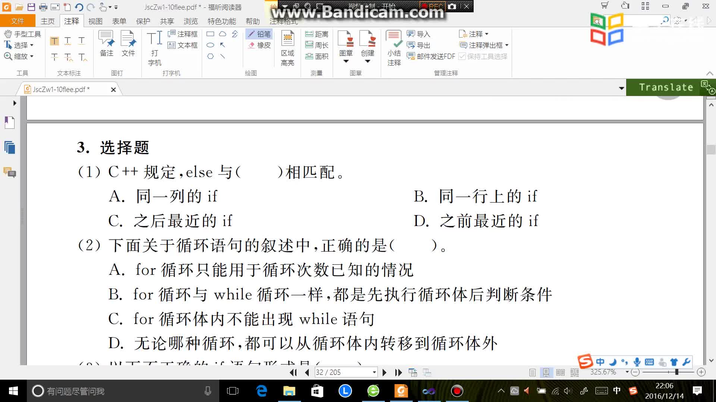Open the Bookmarks side panel

(x=10, y=123)
